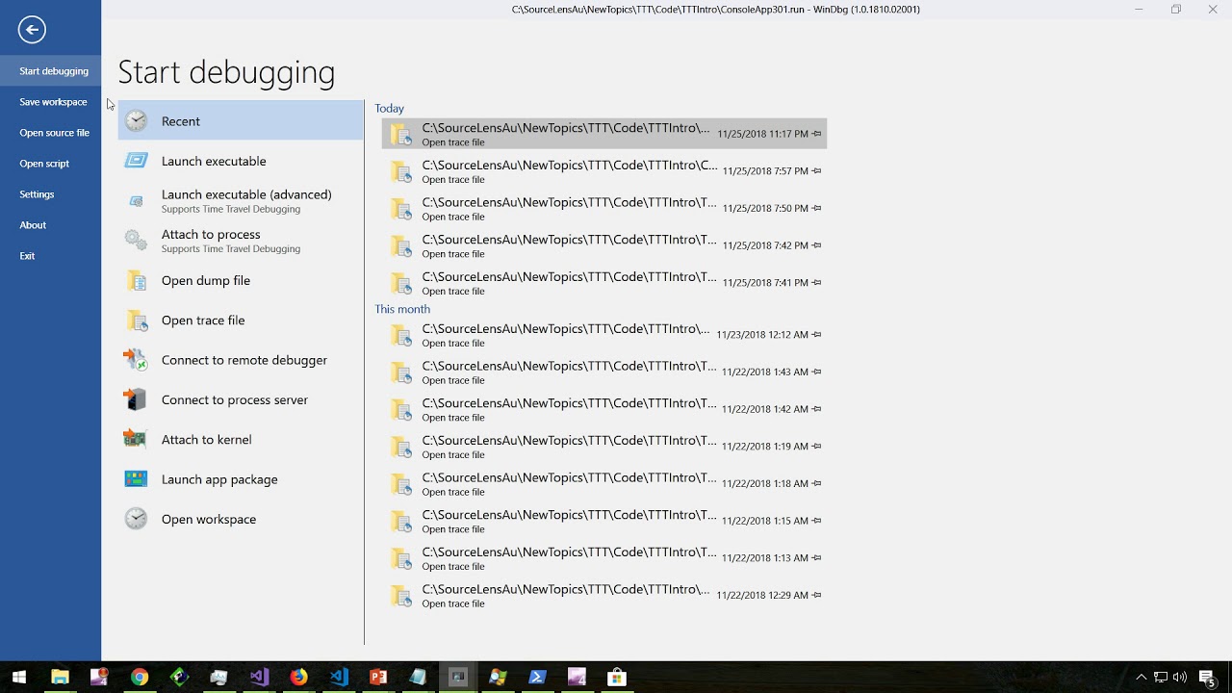Image resolution: width=1232 pixels, height=693 pixels.
Task: Pin the 11/22/2018 1:13 AM recent entry
Action: click(817, 558)
